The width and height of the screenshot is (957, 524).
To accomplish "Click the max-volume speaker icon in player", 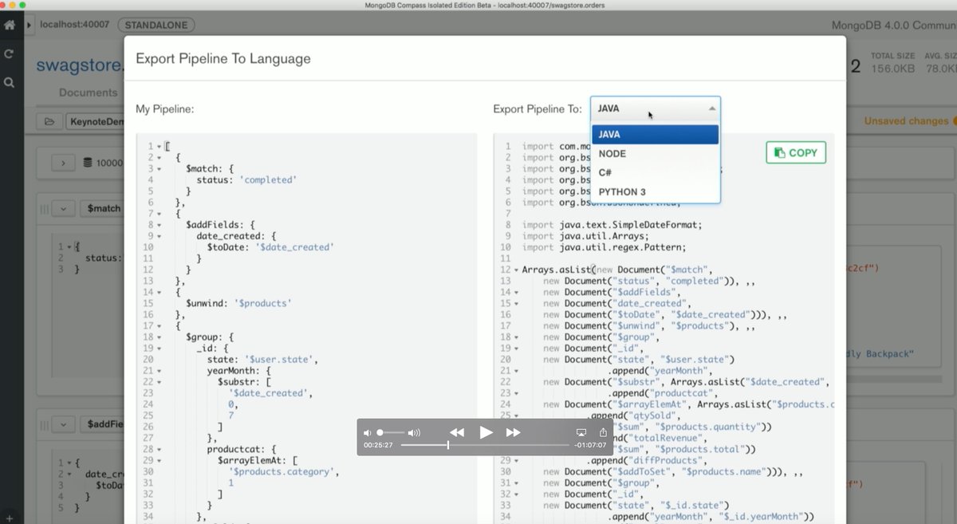I will pos(414,432).
